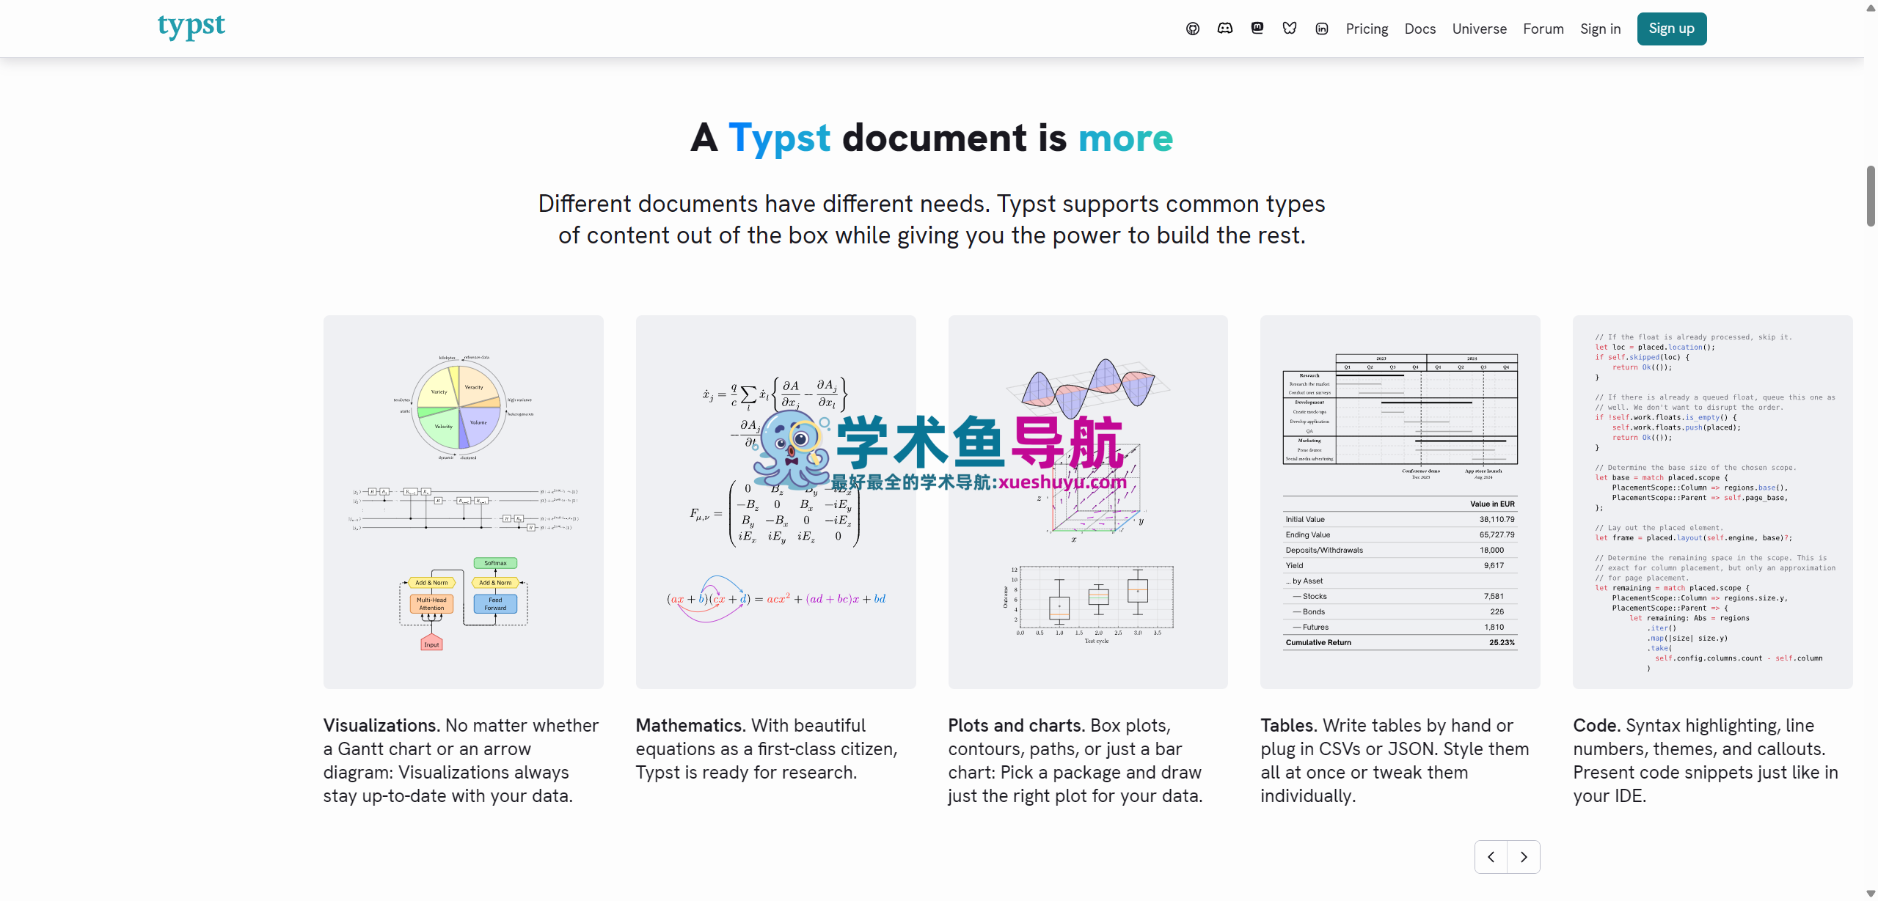Click the Sign in link
The width and height of the screenshot is (1878, 901).
(x=1600, y=29)
